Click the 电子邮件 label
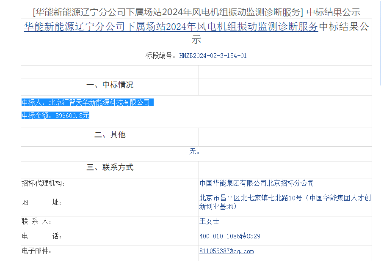The height and width of the screenshot is (276, 381). point(36,251)
